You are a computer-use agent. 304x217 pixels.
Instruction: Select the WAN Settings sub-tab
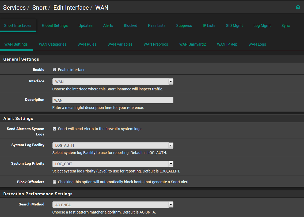coord(16,44)
